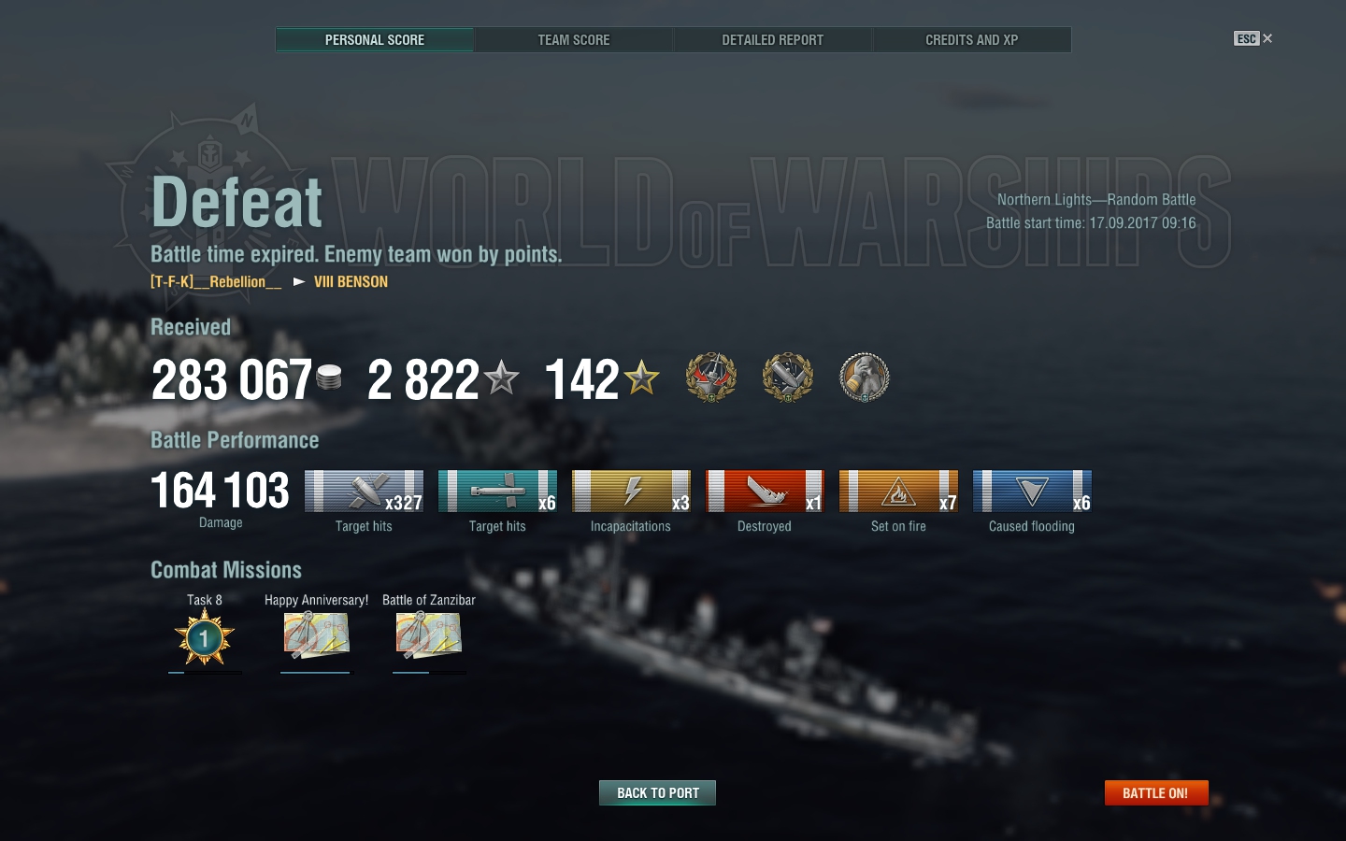Open the Credits and XP tab
This screenshot has width=1346, height=841.
pos(971,40)
